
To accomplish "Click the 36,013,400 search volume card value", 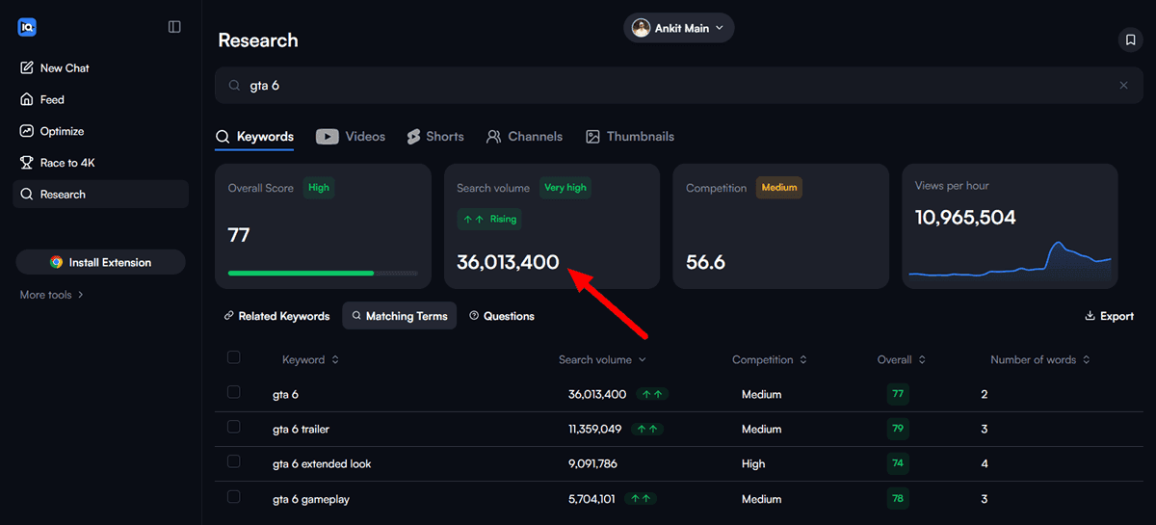I will (508, 262).
